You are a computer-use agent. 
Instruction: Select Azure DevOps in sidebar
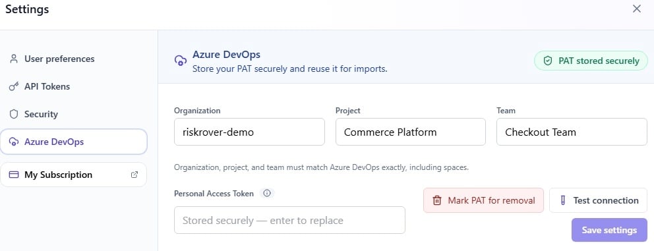(x=74, y=142)
